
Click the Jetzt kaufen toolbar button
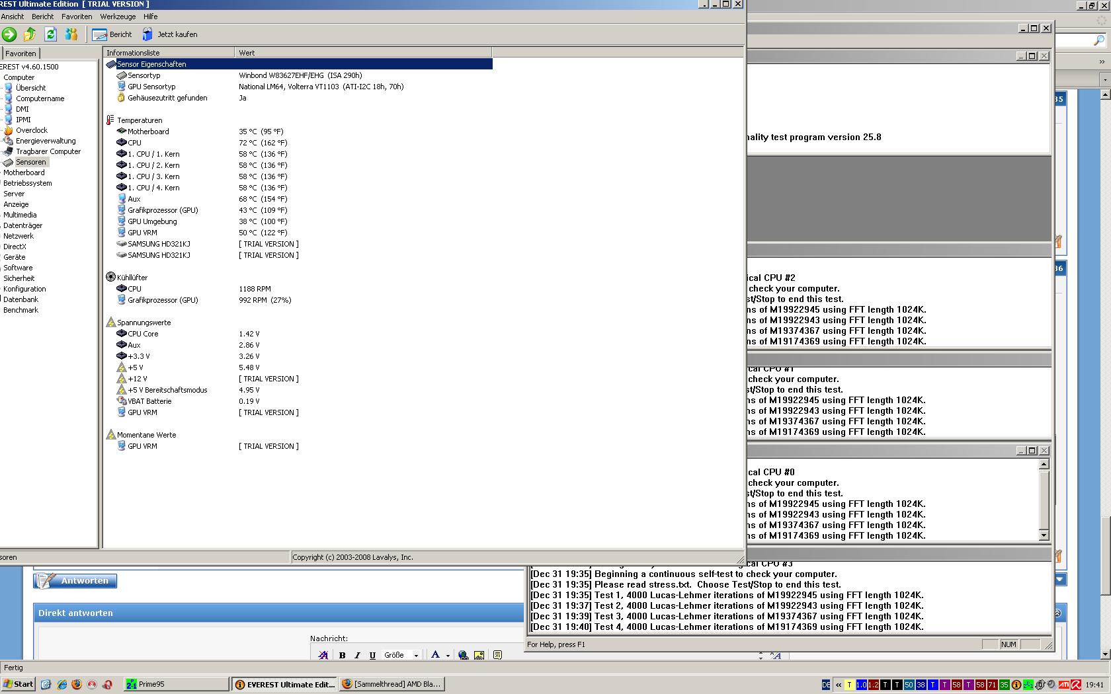point(170,34)
